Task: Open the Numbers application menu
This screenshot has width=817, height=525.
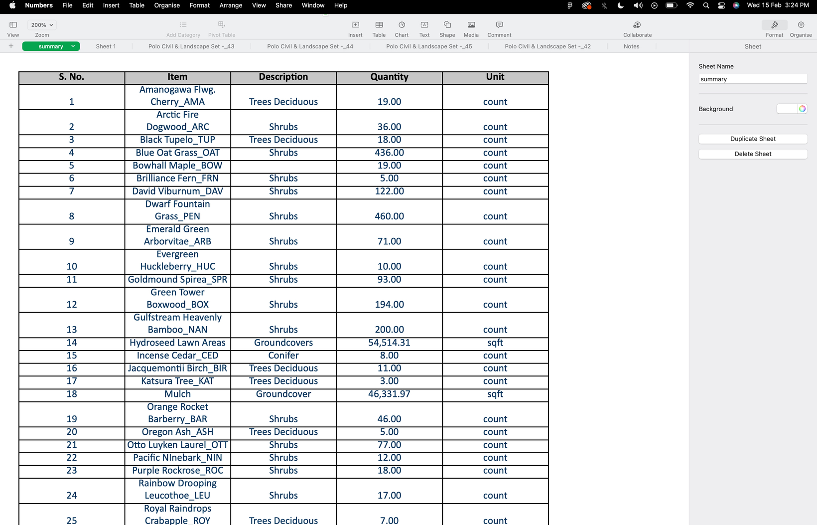Action: point(39,5)
